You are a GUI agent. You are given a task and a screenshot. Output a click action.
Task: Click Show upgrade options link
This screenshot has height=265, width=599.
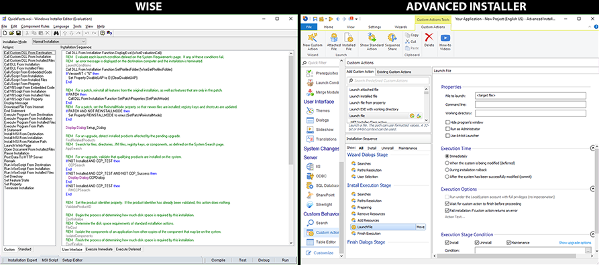(x=575, y=243)
